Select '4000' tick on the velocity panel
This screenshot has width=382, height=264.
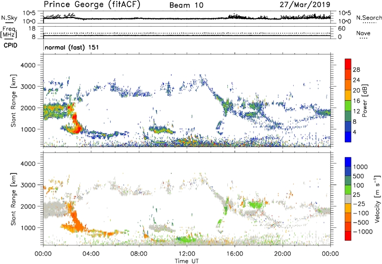pos(28,163)
